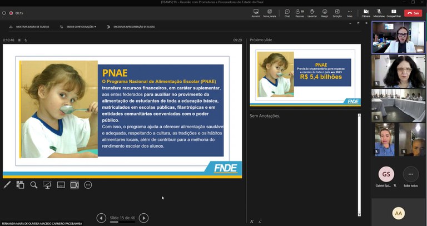
Task: Open more slideshow options ellipsis
Action: point(88,185)
